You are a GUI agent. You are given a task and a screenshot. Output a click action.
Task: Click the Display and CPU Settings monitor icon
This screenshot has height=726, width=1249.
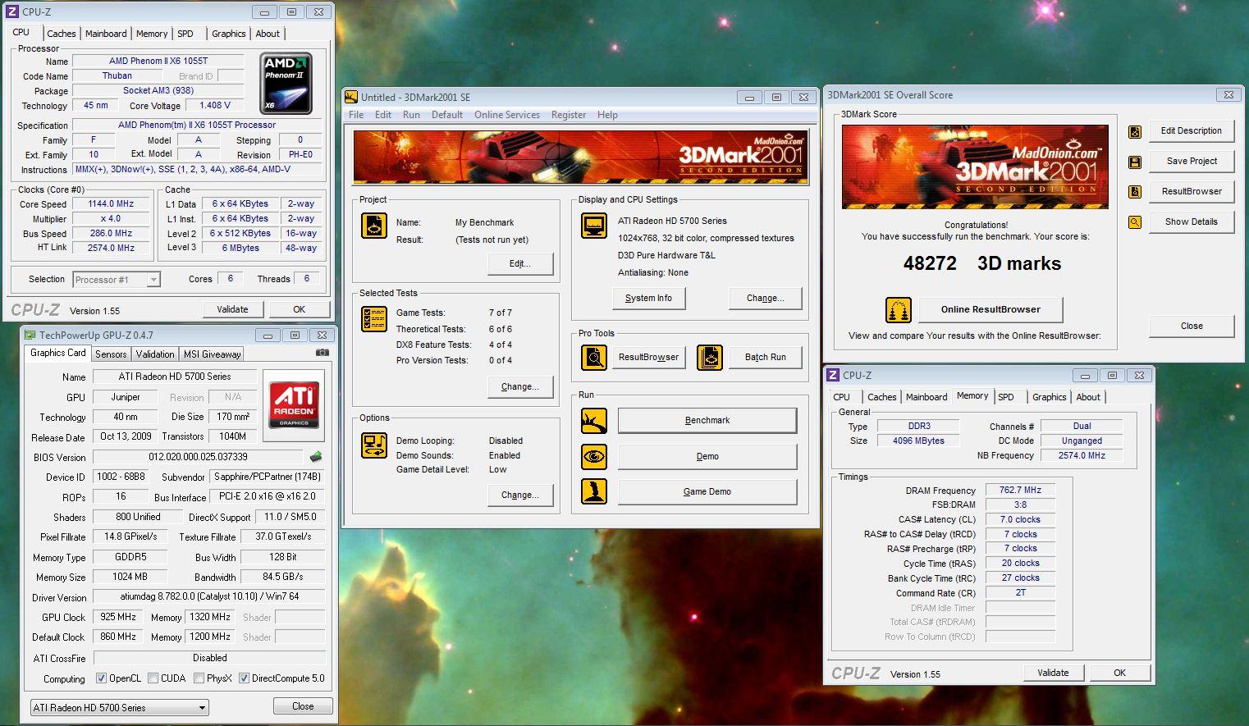point(594,226)
